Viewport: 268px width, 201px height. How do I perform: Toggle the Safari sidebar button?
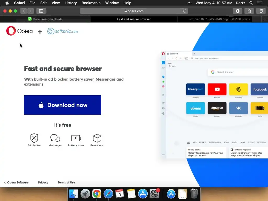(x=41, y=11)
